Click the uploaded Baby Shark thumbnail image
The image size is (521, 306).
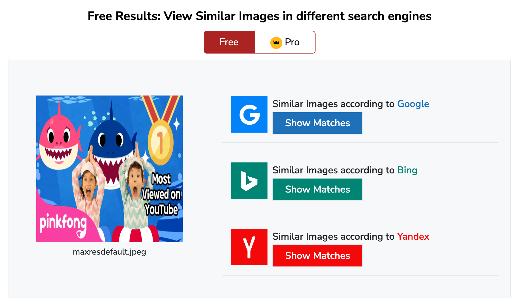point(109,169)
